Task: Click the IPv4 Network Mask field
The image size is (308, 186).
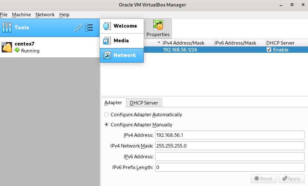Action: tap(230, 146)
